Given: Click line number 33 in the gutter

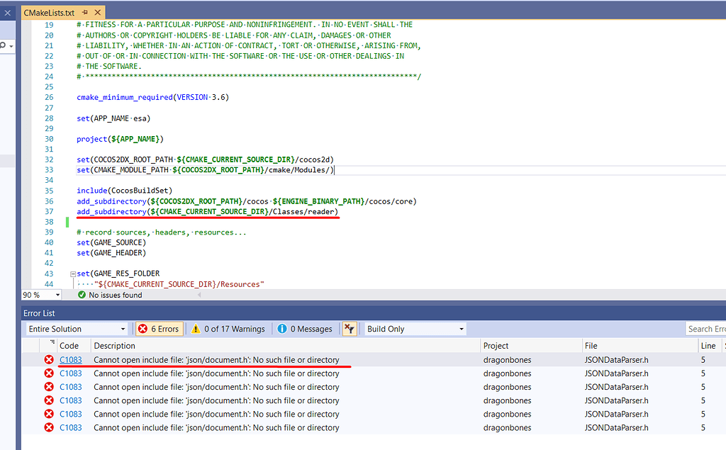Looking at the screenshot, I should coord(49,170).
